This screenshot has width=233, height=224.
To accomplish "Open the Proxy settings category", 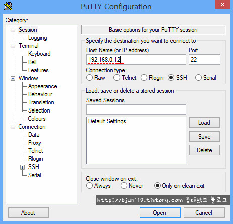I will tap(35, 143).
